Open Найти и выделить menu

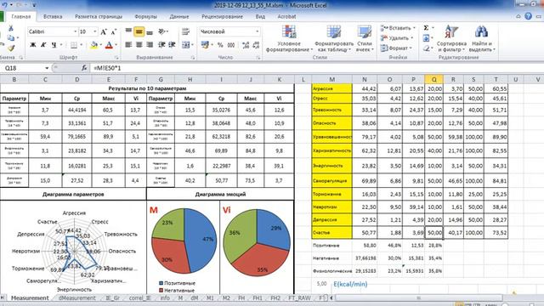[x=482, y=38]
